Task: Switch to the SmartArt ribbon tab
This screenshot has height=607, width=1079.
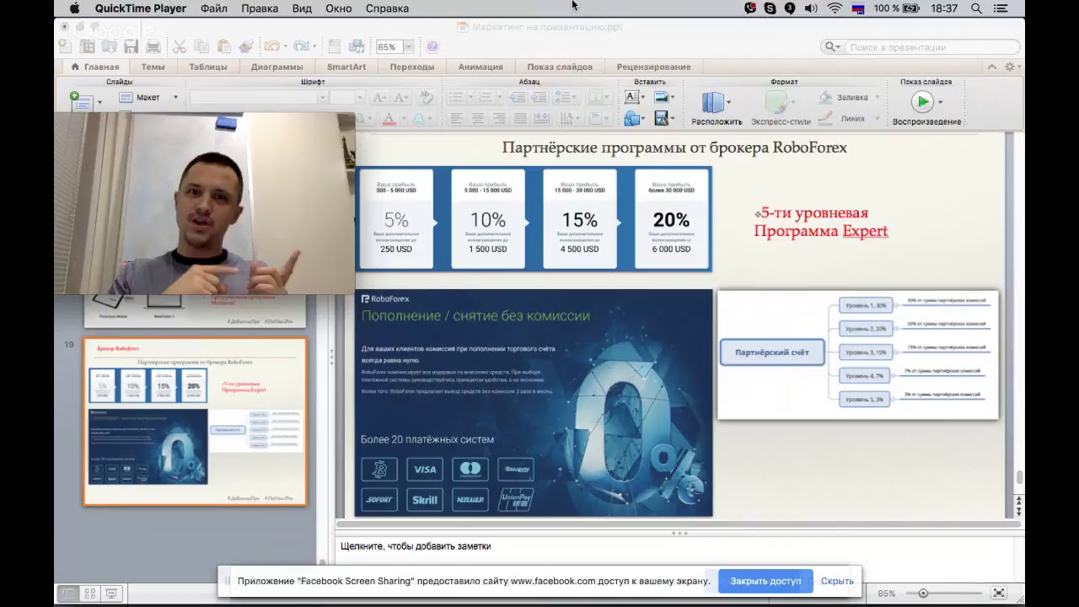Action: click(x=346, y=67)
